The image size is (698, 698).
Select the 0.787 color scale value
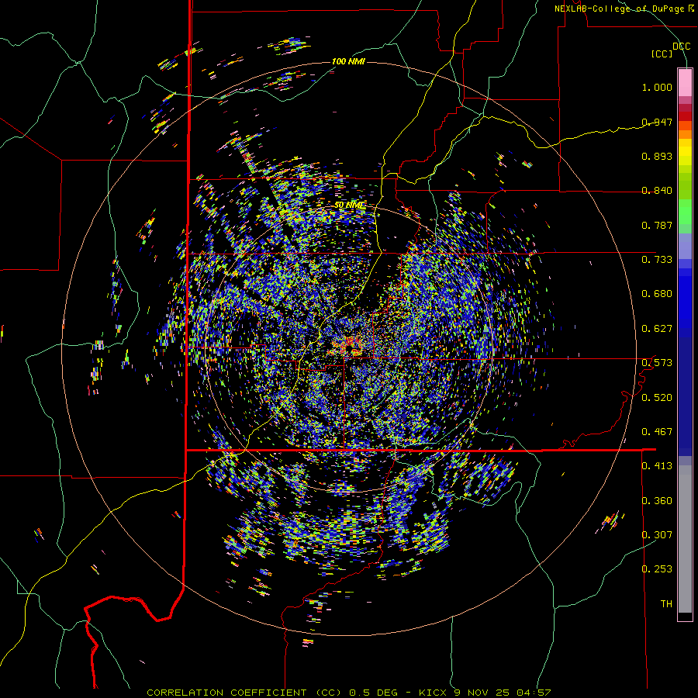(x=657, y=225)
